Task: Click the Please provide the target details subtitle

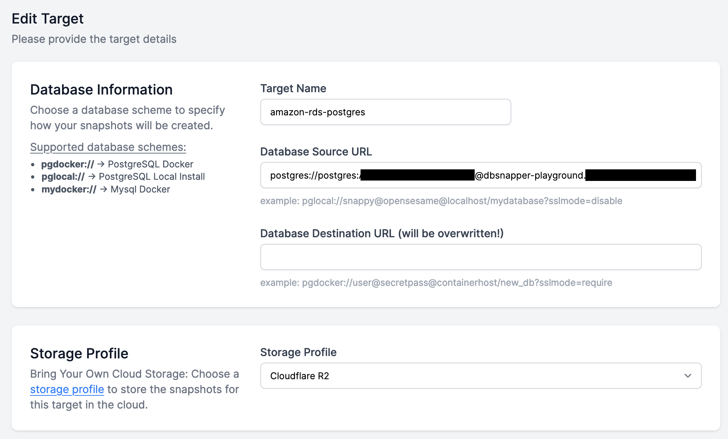Action: tap(94, 39)
